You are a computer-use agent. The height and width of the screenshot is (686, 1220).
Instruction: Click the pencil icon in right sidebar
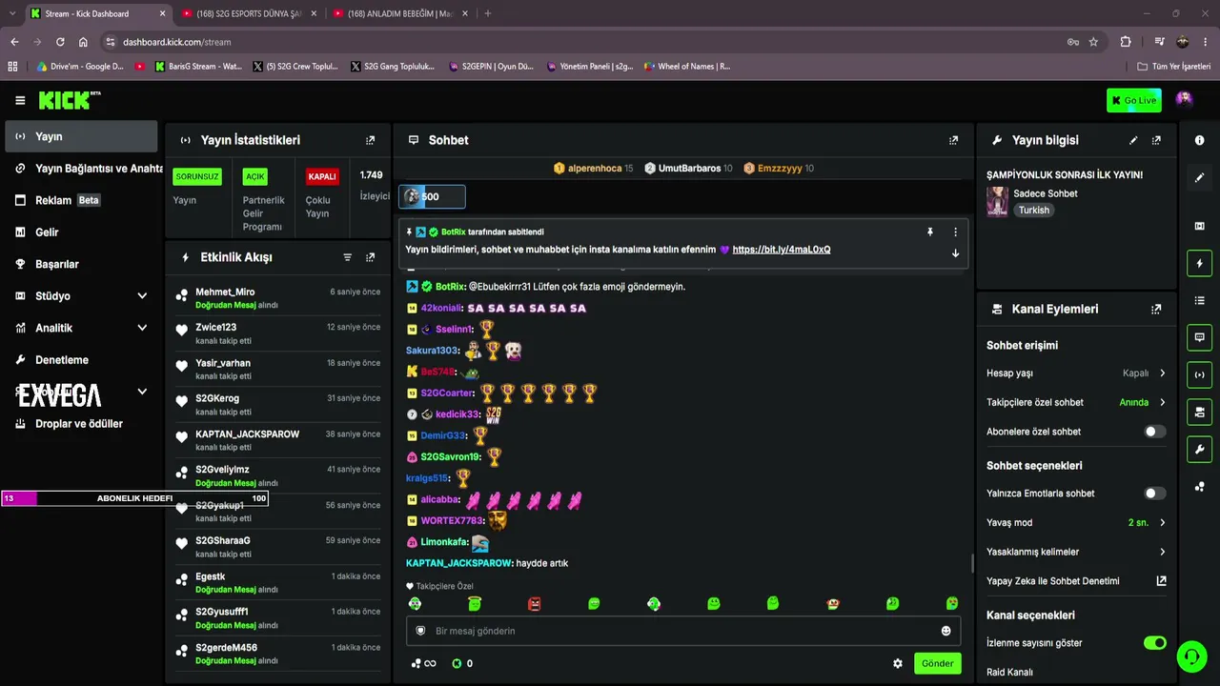(1199, 177)
